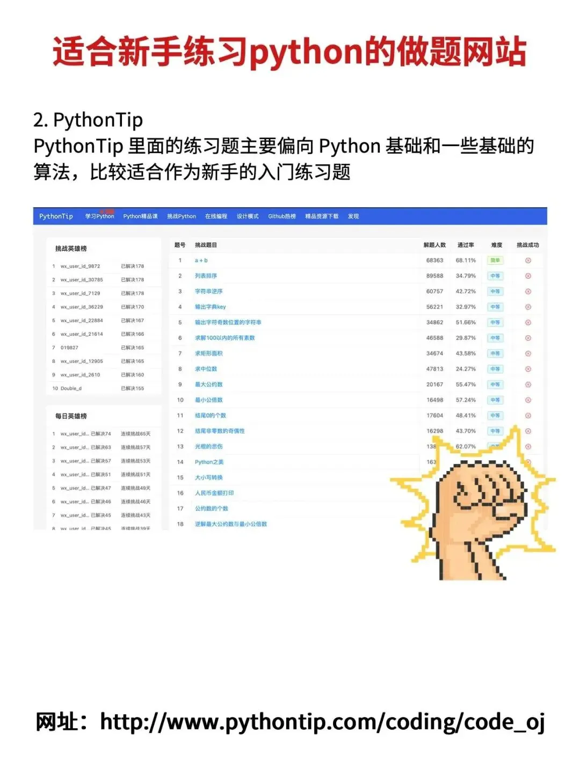Click status icon for 输出字符奇数位置的字符串
Screen dimensions: 580x775
pyautogui.click(x=528, y=323)
